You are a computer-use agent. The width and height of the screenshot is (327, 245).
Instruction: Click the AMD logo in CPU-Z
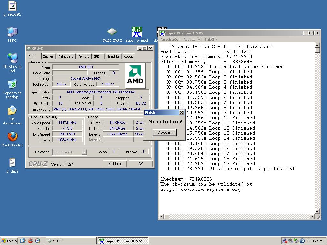[x=135, y=75]
